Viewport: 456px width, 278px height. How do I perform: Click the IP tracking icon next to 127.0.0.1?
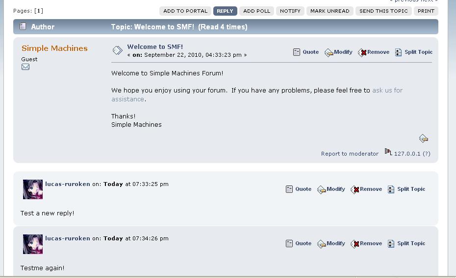pyautogui.click(x=388, y=152)
